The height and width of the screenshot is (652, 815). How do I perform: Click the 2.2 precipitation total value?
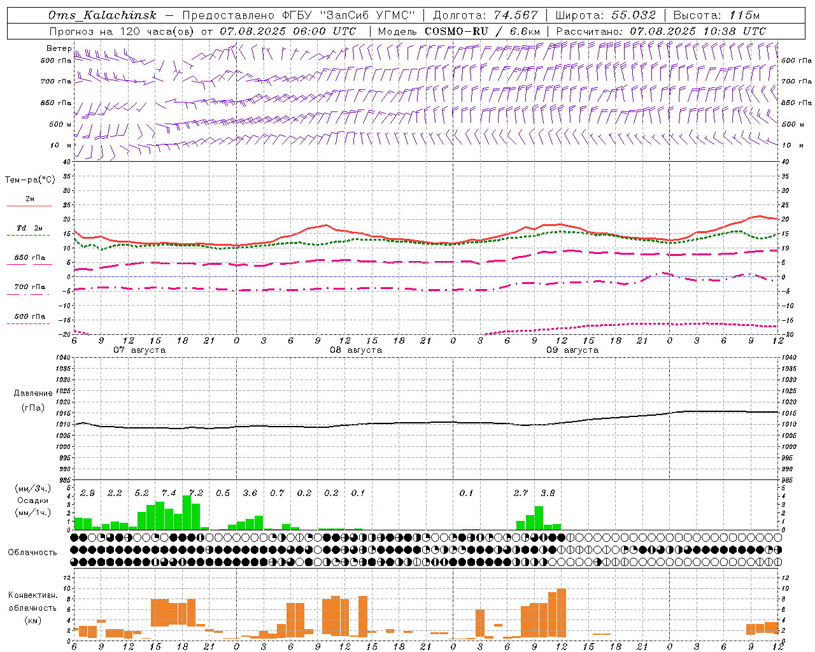click(115, 493)
